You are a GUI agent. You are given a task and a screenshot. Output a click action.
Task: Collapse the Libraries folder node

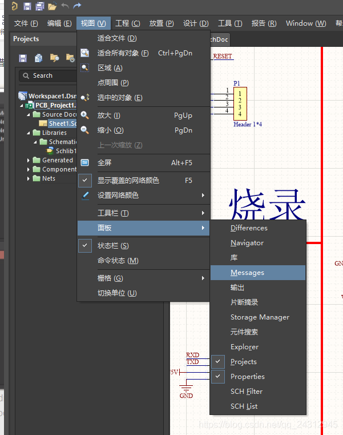click(29, 133)
